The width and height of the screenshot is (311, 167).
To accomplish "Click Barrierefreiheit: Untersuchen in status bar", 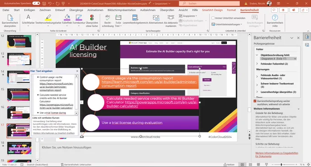I will coord(76,165).
